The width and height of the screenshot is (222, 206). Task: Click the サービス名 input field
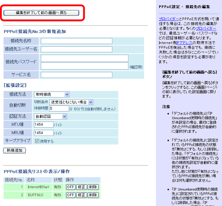[76, 75]
